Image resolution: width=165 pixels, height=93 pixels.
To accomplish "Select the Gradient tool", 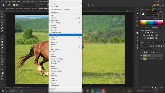I will [2, 42].
